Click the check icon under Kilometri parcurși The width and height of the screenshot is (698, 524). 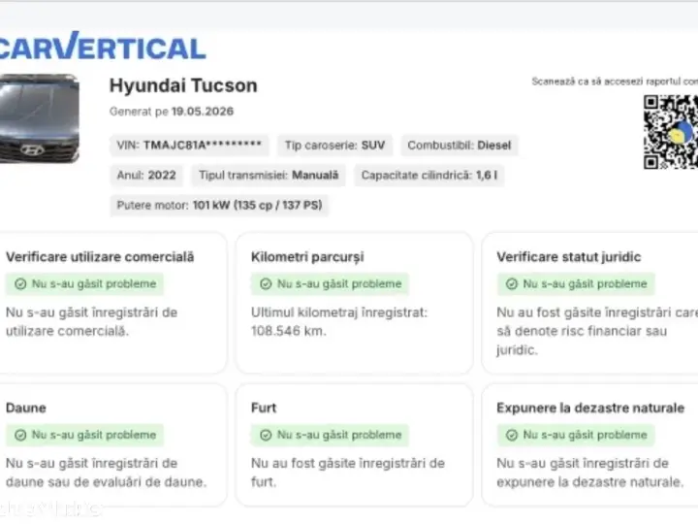click(266, 283)
